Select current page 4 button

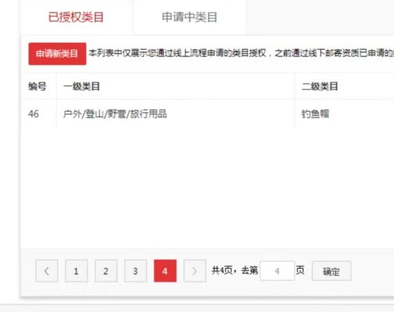click(x=165, y=271)
